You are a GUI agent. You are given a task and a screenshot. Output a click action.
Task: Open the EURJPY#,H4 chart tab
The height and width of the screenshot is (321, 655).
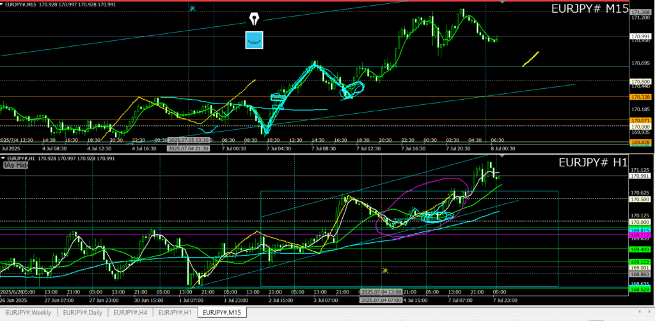(131, 313)
